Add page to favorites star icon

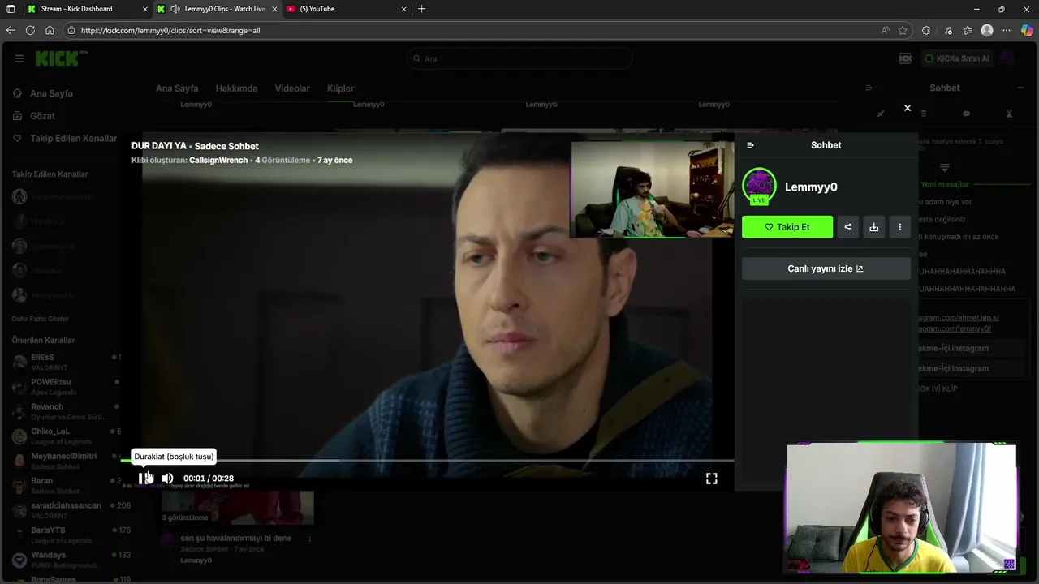point(903,30)
